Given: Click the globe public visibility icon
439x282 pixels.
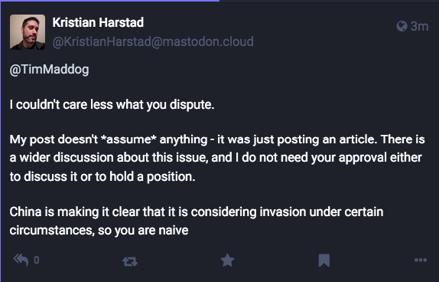Looking at the screenshot, I should [x=402, y=26].
